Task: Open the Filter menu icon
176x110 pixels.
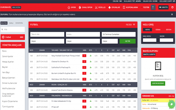Action: click(134, 25)
